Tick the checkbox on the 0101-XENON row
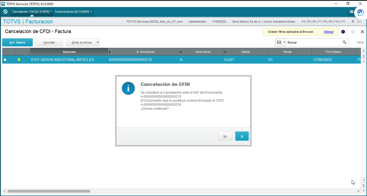This screenshot has height=196, width=367. tap(5, 60)
